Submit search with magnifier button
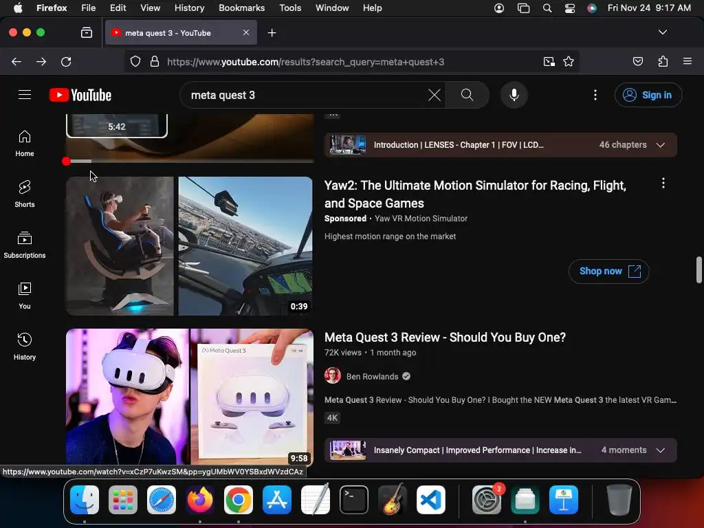The width and height of the screenshot is (704, 528). pos(467,95)
